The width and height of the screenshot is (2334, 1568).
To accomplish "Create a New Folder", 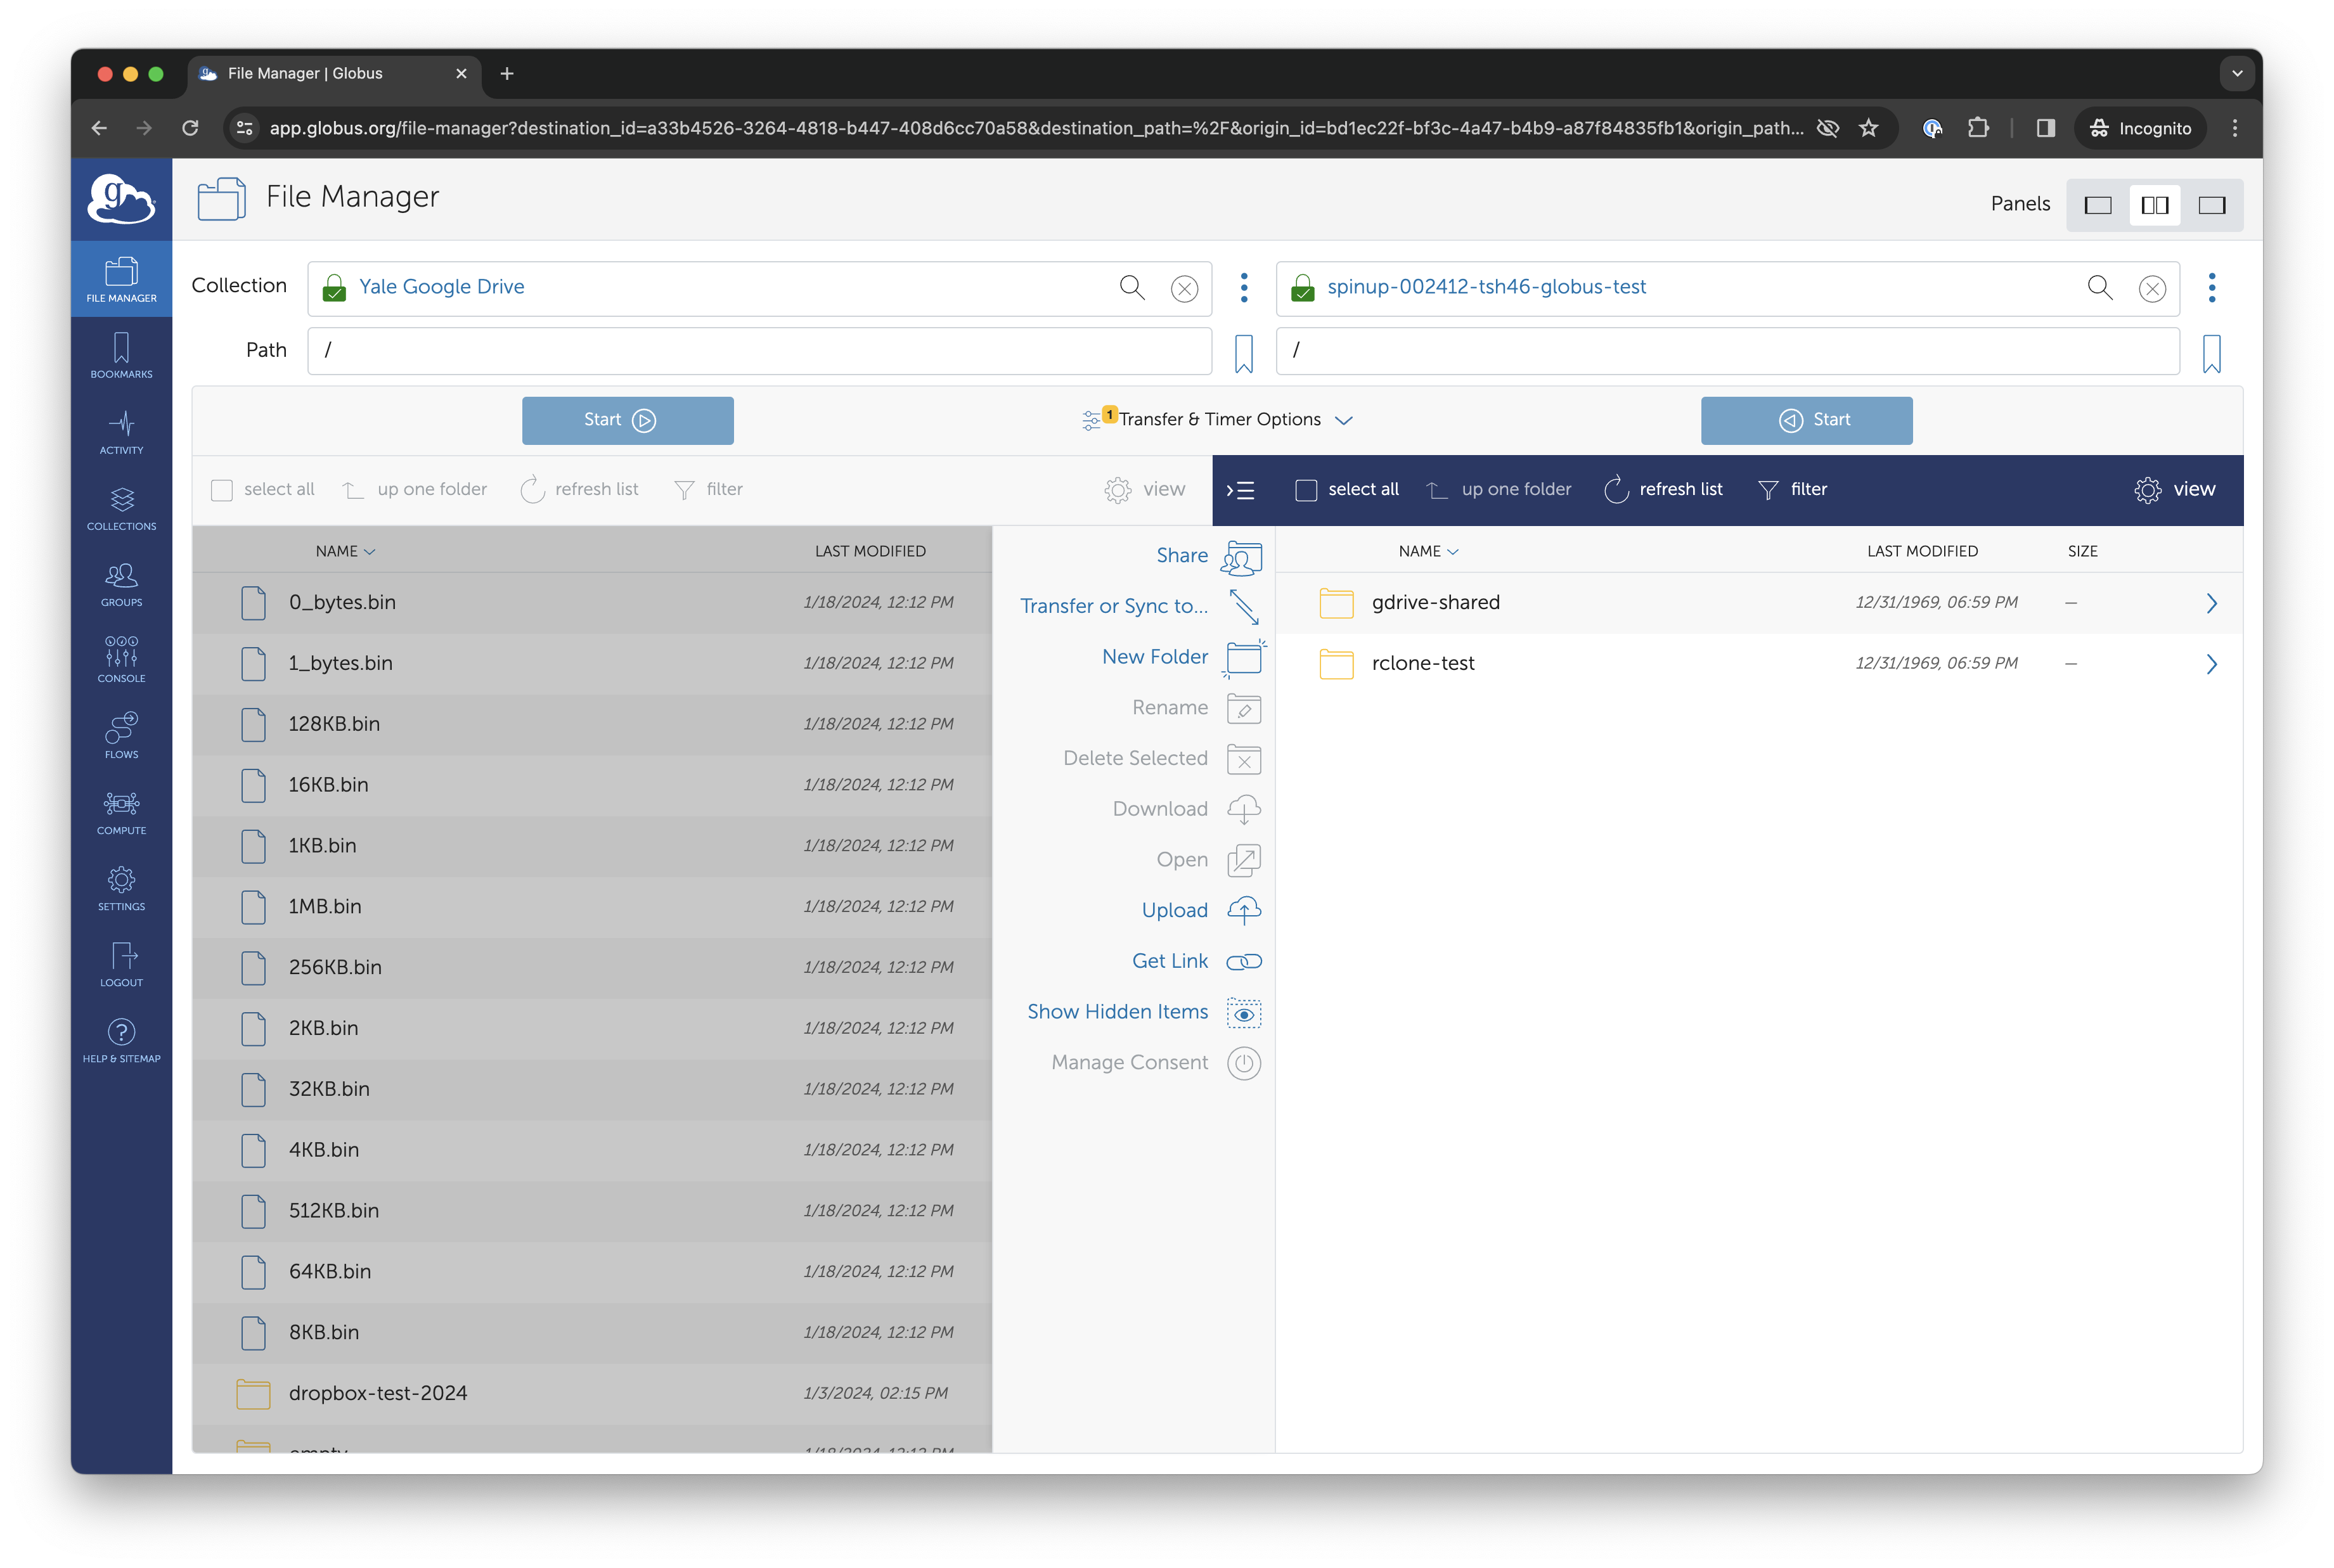I will click(x=1183, y=657).
